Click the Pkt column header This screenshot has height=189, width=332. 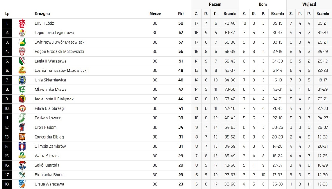pyautogui.click(x=181, y=14)
